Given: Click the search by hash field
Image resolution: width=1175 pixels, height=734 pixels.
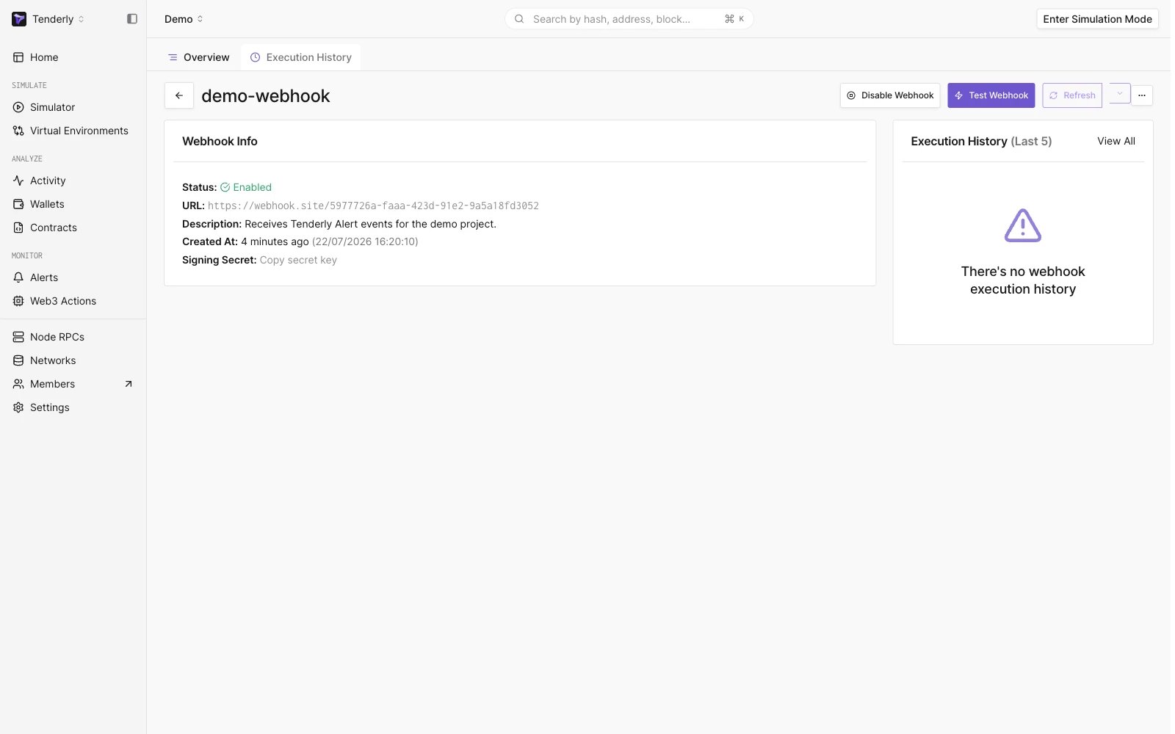Looking at the screenshot, I should (629, 19).
